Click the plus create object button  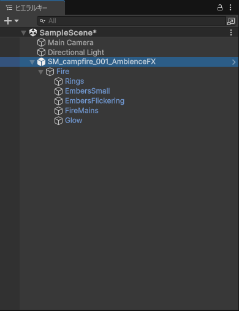coord(8,21)
